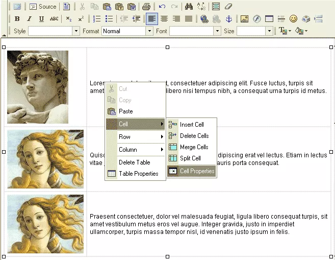Toggle Superscript formatting

tap(81, 19)
